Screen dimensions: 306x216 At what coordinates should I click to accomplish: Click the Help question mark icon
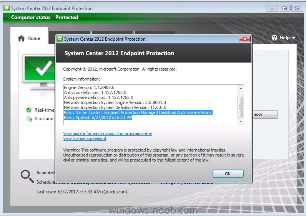[x=274, y=38]
